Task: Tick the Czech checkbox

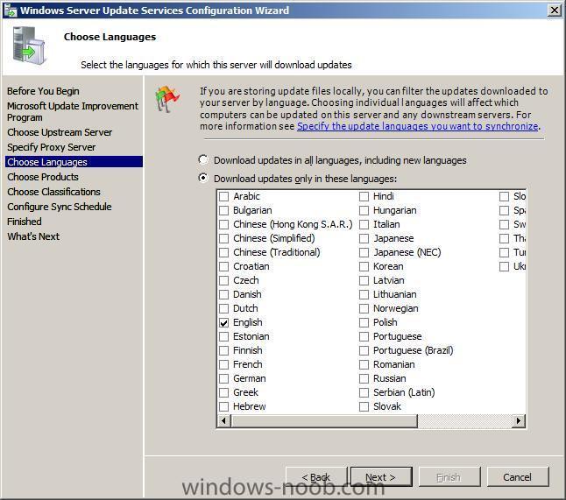Action: point(223,281)
